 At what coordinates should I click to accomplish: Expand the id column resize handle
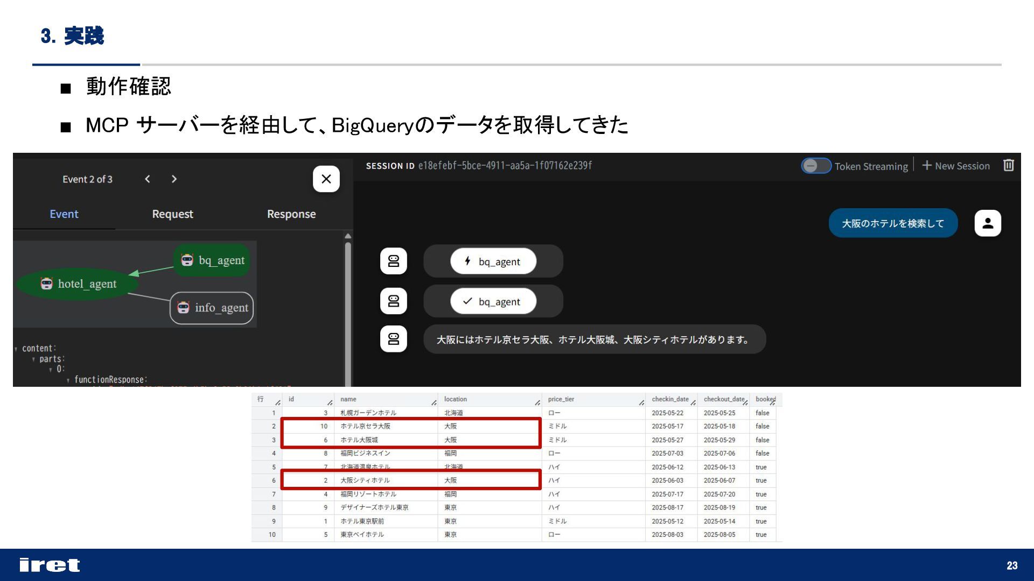pyautogui.click(x=330, y=402)
